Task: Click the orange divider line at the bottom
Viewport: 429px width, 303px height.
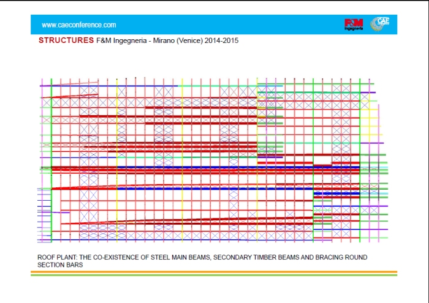Action: pyautogui.click(x=214, y=272)
